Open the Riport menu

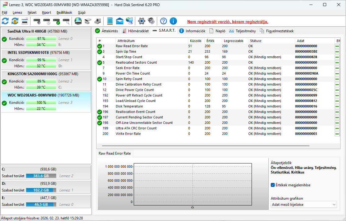[47, 12]
